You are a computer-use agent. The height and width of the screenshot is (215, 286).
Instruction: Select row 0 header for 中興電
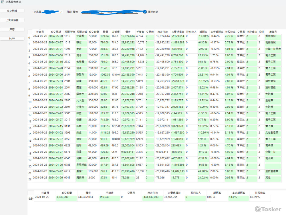(29, 38)
